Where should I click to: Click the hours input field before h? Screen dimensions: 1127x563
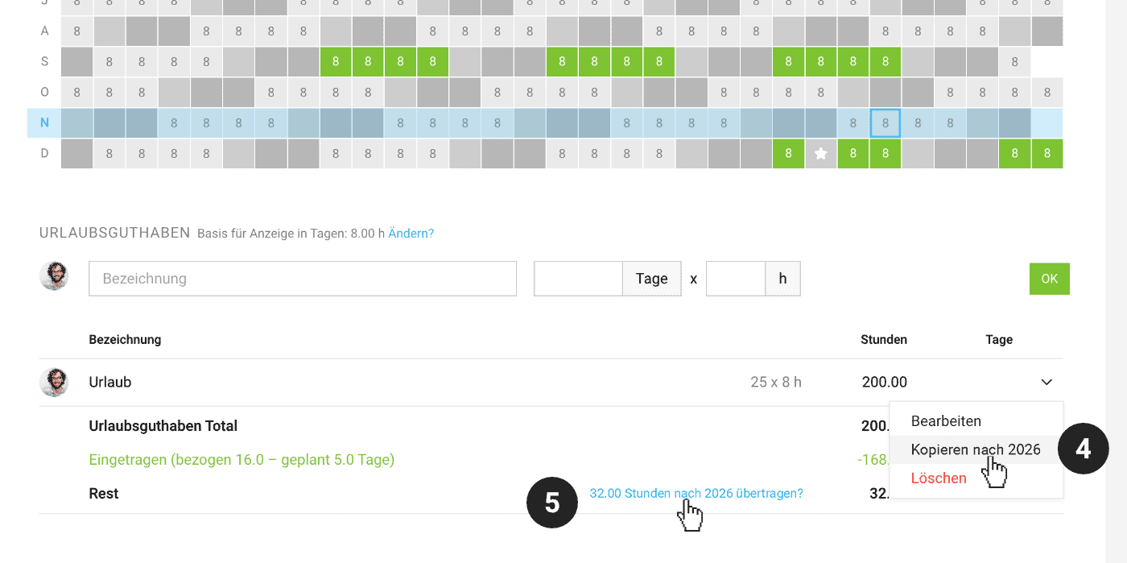pos(735,279)
